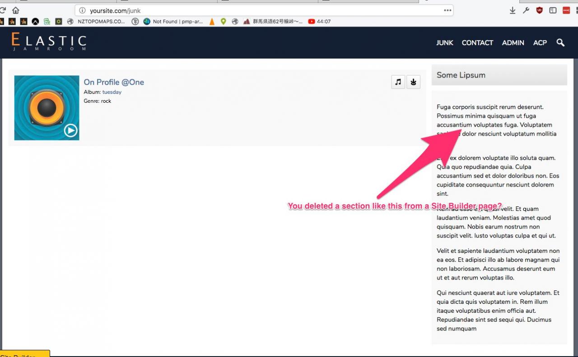Click the Elastic Jamroom logo
This screenshot has width=578, height=357.
[49, 42]
